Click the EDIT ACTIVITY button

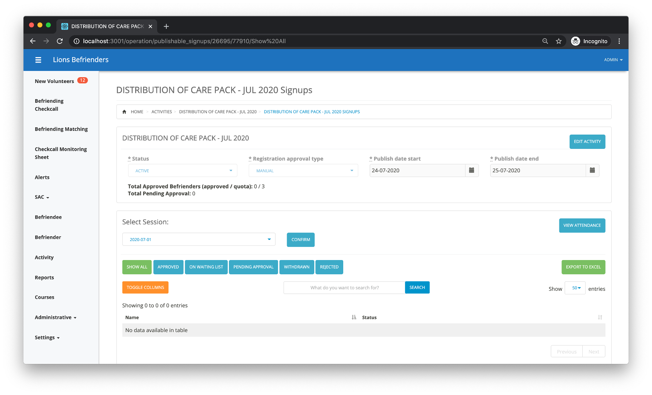pyautogui.click(x=587, y=142)
